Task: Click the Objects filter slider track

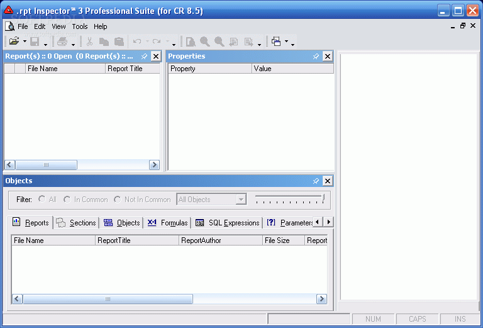Action: [289, 196]
